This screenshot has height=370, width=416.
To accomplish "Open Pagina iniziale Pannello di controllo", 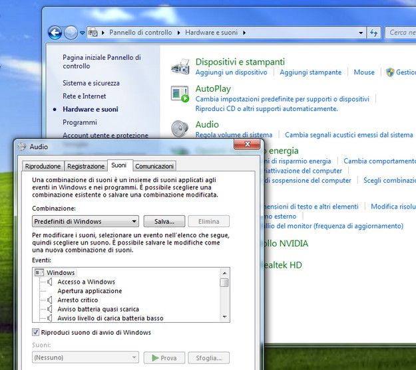I will point(102,62).
